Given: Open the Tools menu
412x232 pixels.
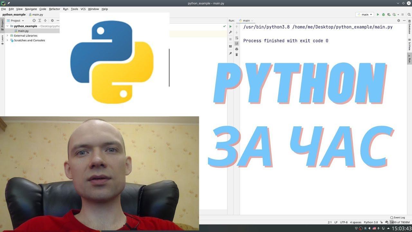Looking at the screenshot, I should point(74,9).
